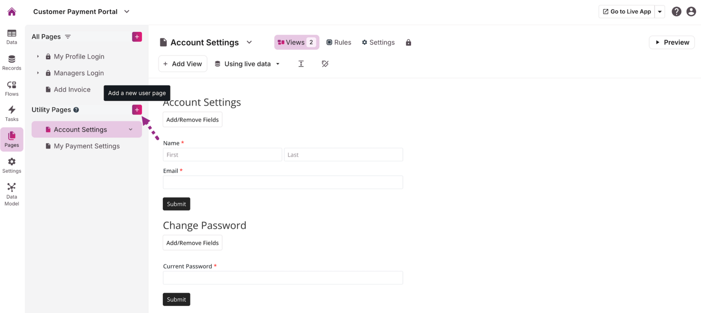The image size is (701, 313).
Task: Open the Using live data dropdown
Action: (x=247, y=64)
